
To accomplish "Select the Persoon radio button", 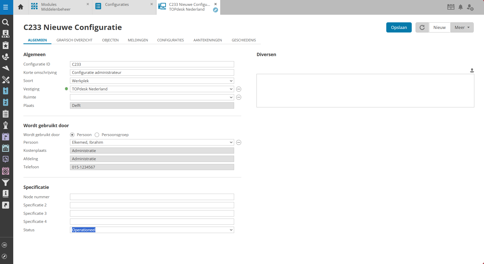I will (x=72, y=135).
